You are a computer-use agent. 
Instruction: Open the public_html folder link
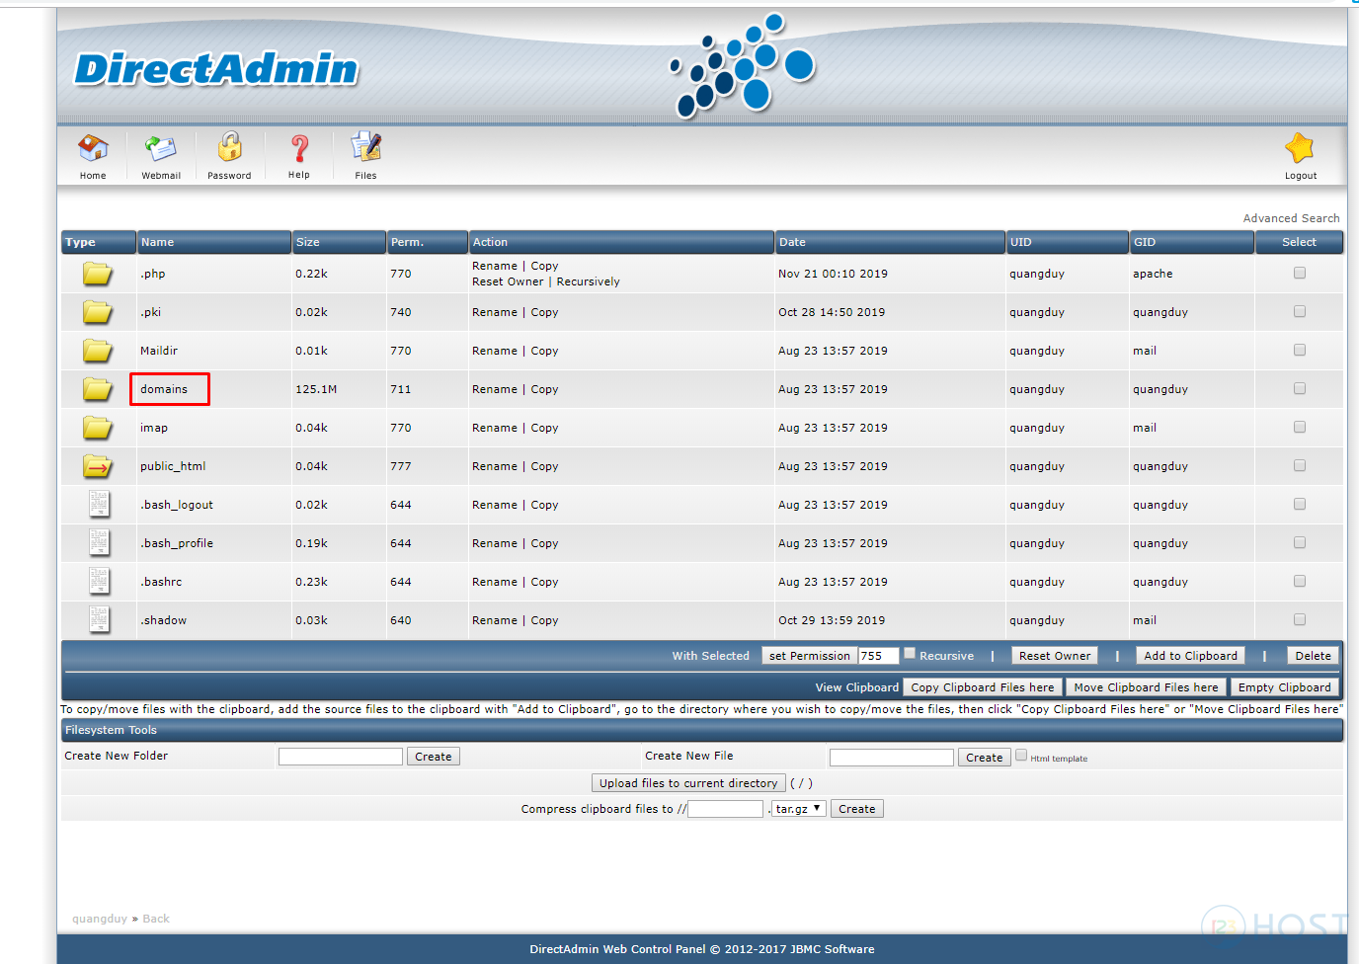click(x=173, y=466)
